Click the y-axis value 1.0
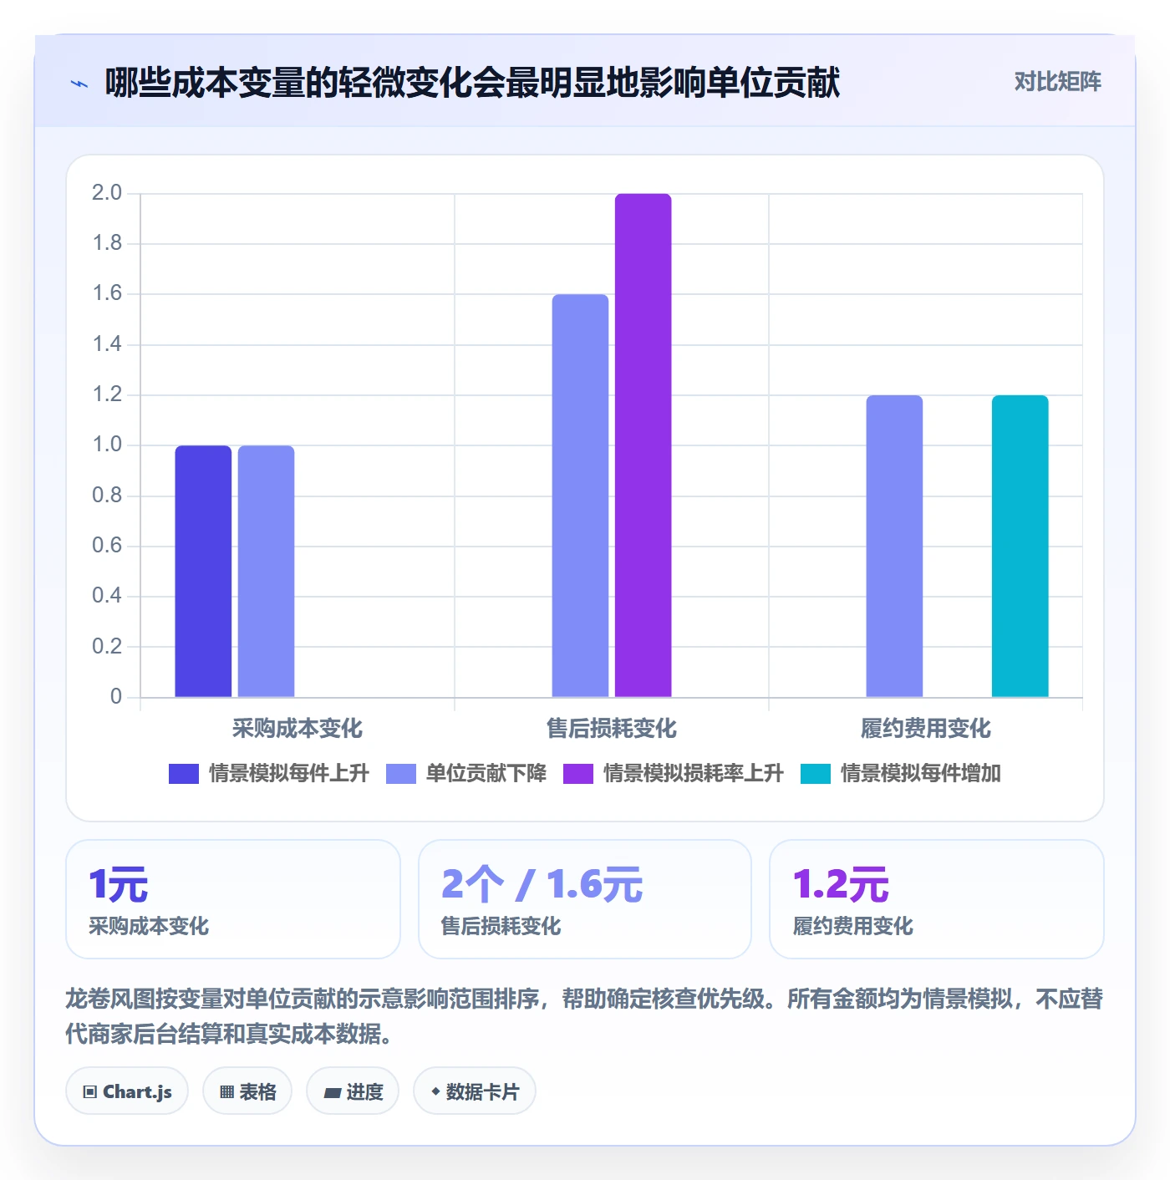 [107, 445]
